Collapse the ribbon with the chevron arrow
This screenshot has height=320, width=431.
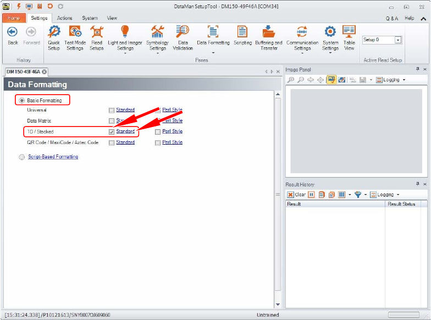423,19
